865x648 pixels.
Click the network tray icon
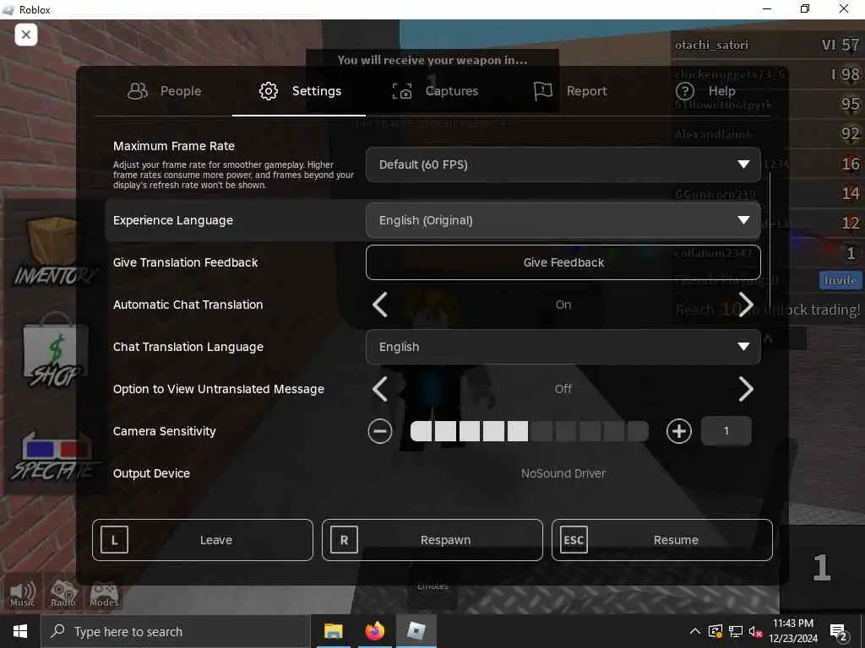pos(736,631)
